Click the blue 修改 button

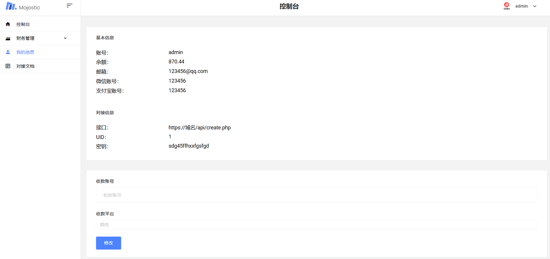click(x=109, y=243)
